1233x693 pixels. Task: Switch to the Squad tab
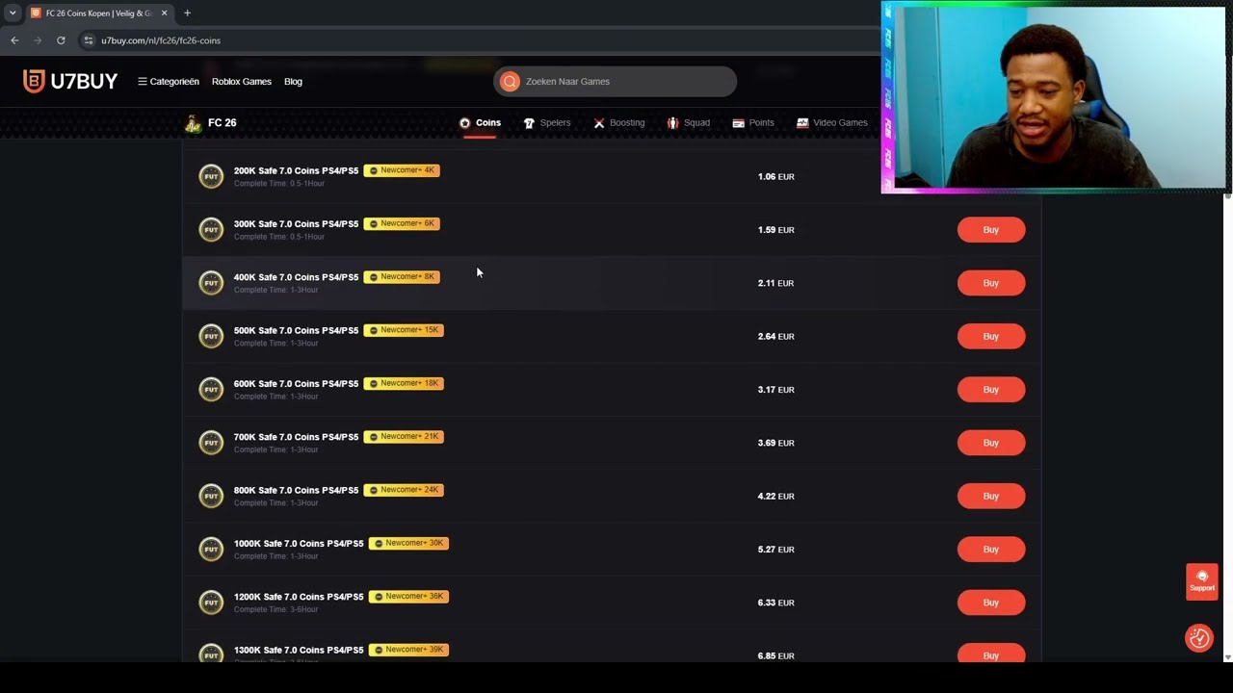pyautogui.click(x=688, y=123)
